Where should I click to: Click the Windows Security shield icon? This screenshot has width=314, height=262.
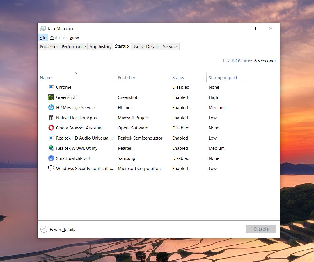coord(51,168)
